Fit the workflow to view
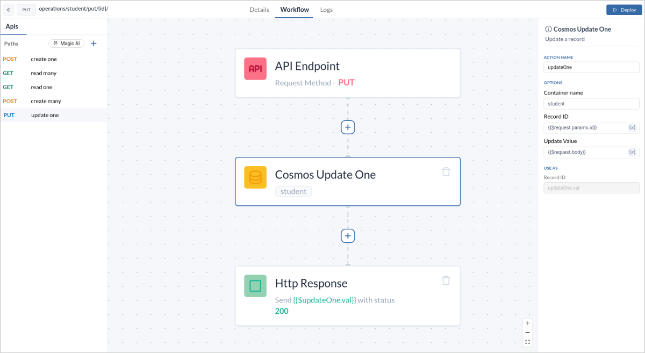This screenshot has height=353, width=645. 527,342
